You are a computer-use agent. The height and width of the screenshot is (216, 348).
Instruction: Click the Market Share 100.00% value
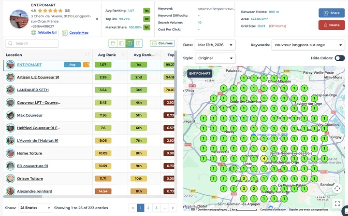tap(135, 27)
